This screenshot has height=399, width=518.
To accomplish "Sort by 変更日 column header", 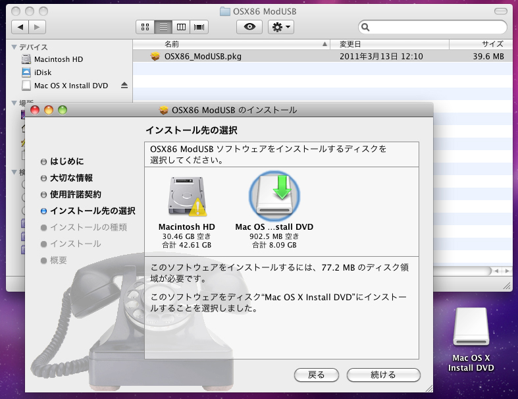I will [x=390, y=44].
